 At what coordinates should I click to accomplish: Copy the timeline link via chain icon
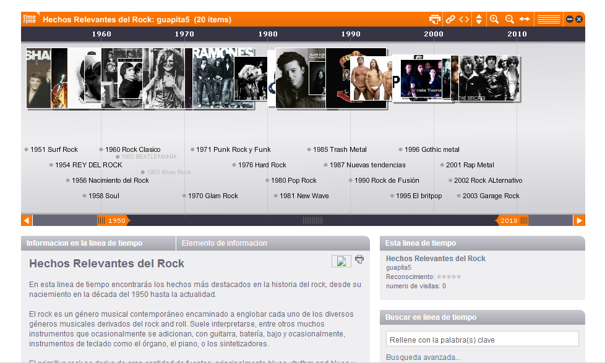[x=450, y=19]
